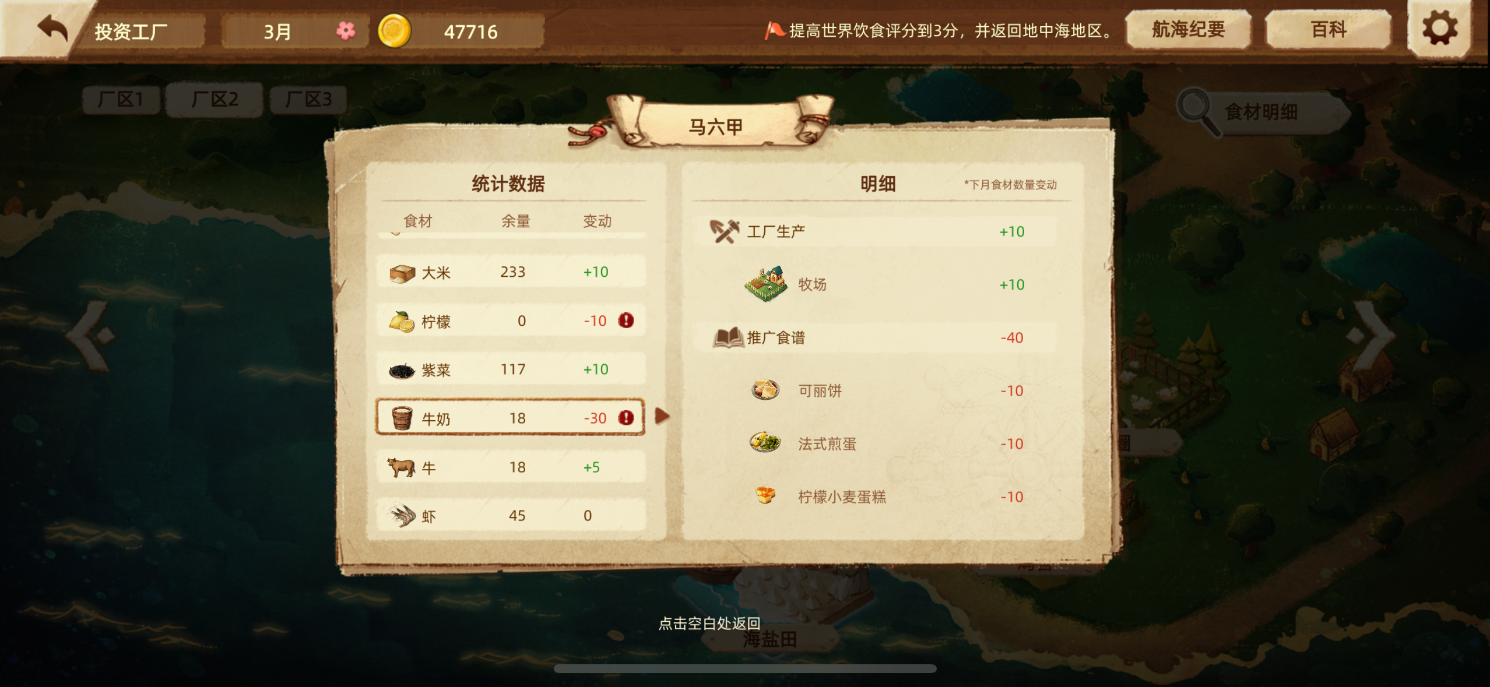Switch to the 厂区3 tab
Image resolution: width=1490 pixels, height=687 pixels.
pos(308,99)
